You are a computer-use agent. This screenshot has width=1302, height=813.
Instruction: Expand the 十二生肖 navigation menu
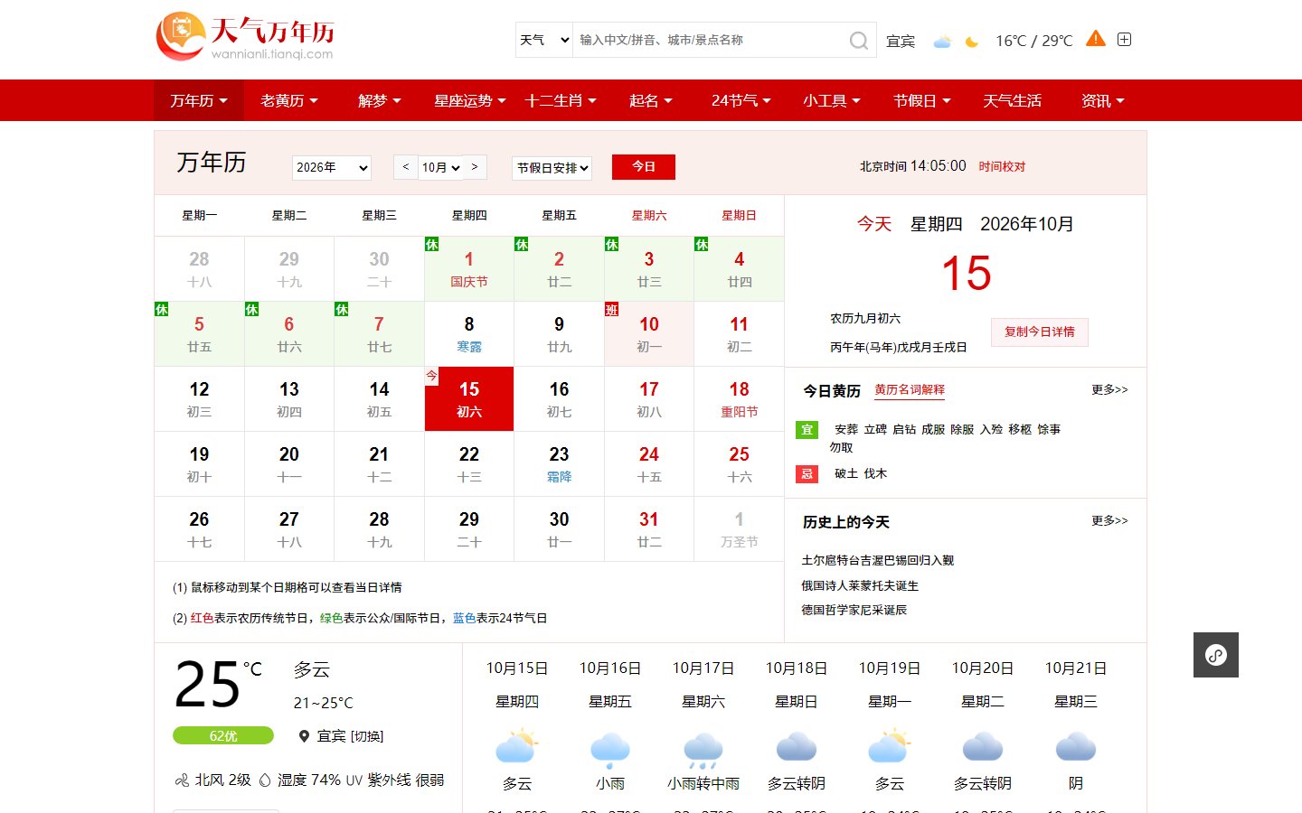click(561, 100)
